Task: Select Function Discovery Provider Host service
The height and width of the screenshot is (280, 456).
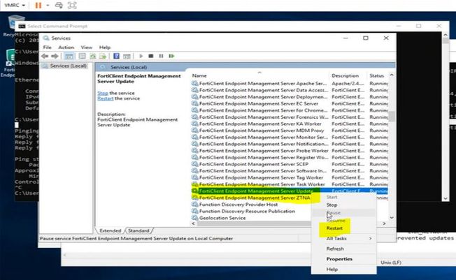Action: [252, 205]
